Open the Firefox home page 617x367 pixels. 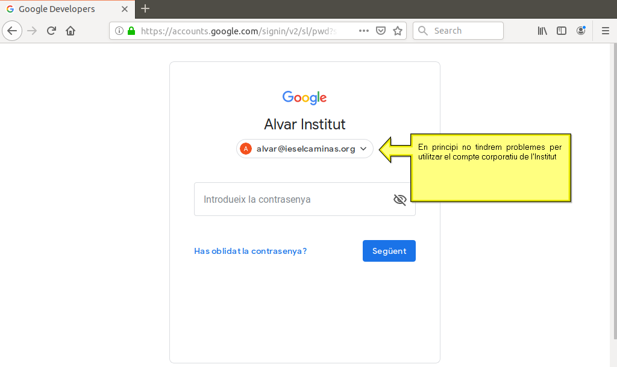pos(70,31)
